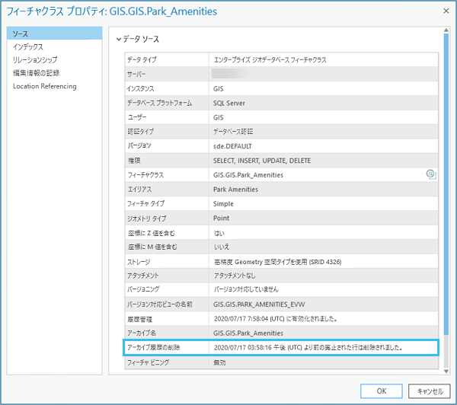The width and height of the screenshot is (457, 405).
Task: Click the Park Amenities alias value
Action: [236, 189]
